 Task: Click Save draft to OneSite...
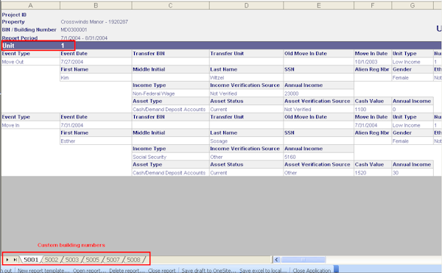[x=208, y=270]
